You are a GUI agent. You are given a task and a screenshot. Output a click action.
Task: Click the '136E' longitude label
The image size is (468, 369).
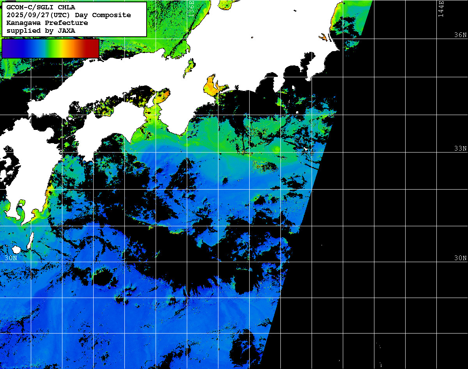[191, 9]
